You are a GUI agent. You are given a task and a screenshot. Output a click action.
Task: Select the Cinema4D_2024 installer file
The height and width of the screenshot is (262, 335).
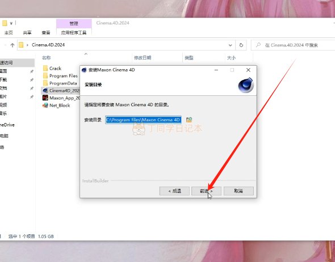click(61, 91)
